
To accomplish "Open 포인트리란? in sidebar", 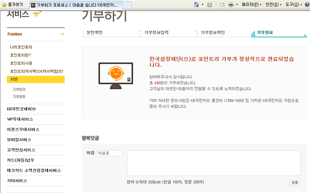I will pos(20,55).
